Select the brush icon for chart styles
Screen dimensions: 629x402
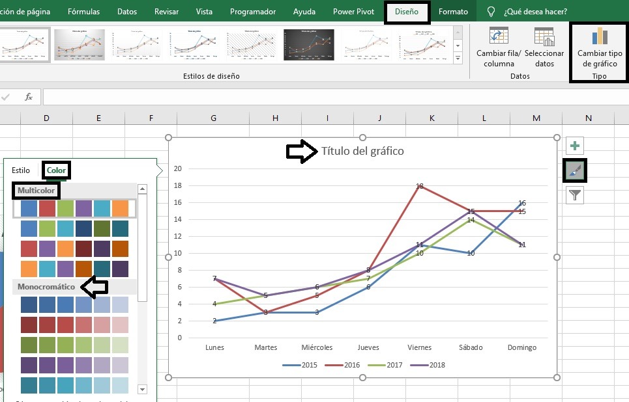(x=574, y=170)
